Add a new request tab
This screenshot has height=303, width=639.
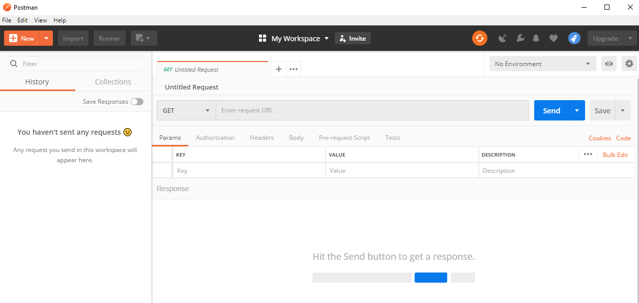(x=278, y=69)
